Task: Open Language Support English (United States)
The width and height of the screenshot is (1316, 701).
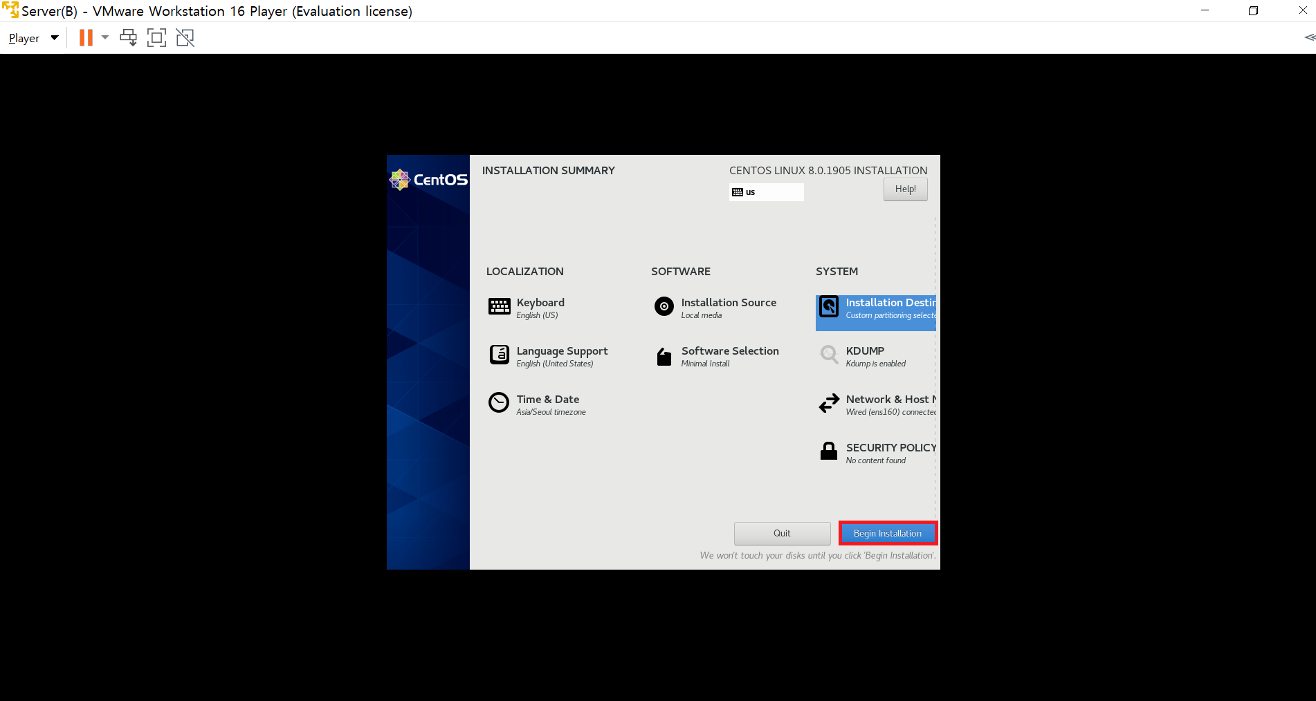Action: tap(562, 357)
